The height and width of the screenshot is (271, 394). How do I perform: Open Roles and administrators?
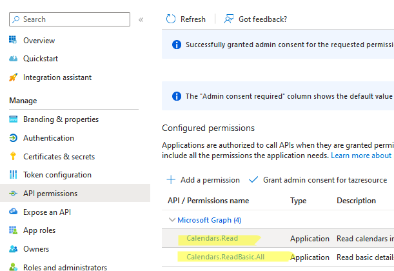65,267
